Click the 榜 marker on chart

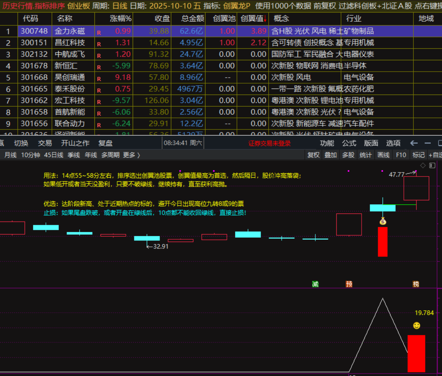[416, 284]
